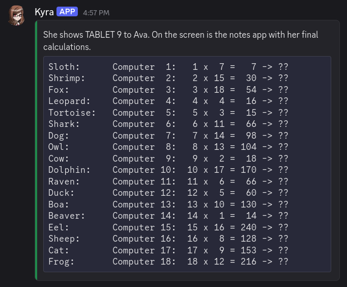Click the green embed accent bar
The height and width of the screenshot is (287, 347).
[36, 150]
